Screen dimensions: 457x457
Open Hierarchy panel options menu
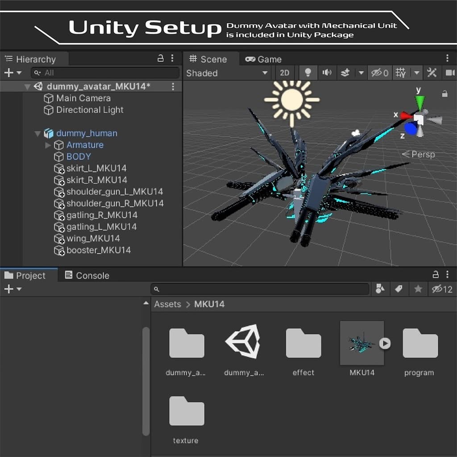(x=173, y=58)
